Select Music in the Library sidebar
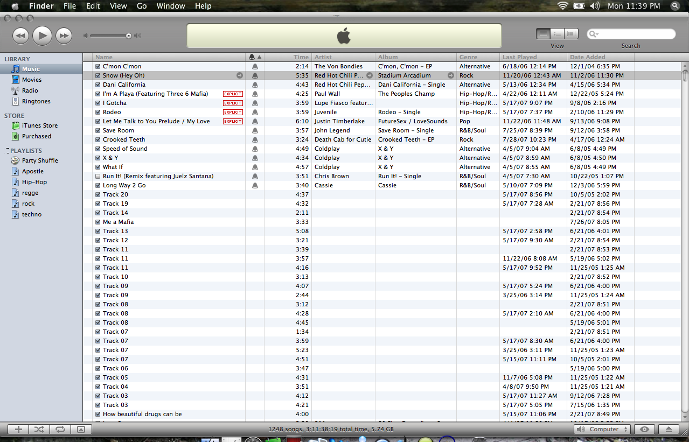 [x=41, y=69]
